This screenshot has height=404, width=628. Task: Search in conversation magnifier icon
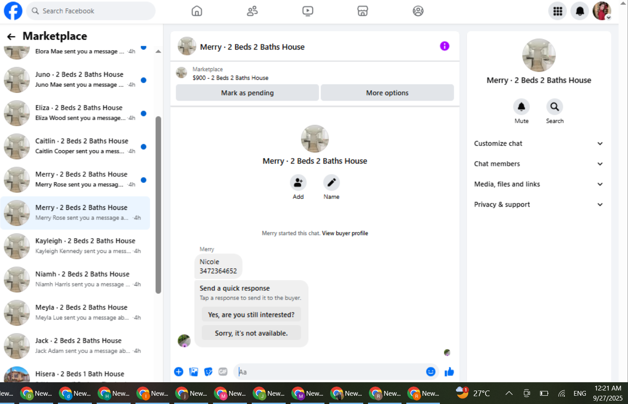(x=554, y=107)
